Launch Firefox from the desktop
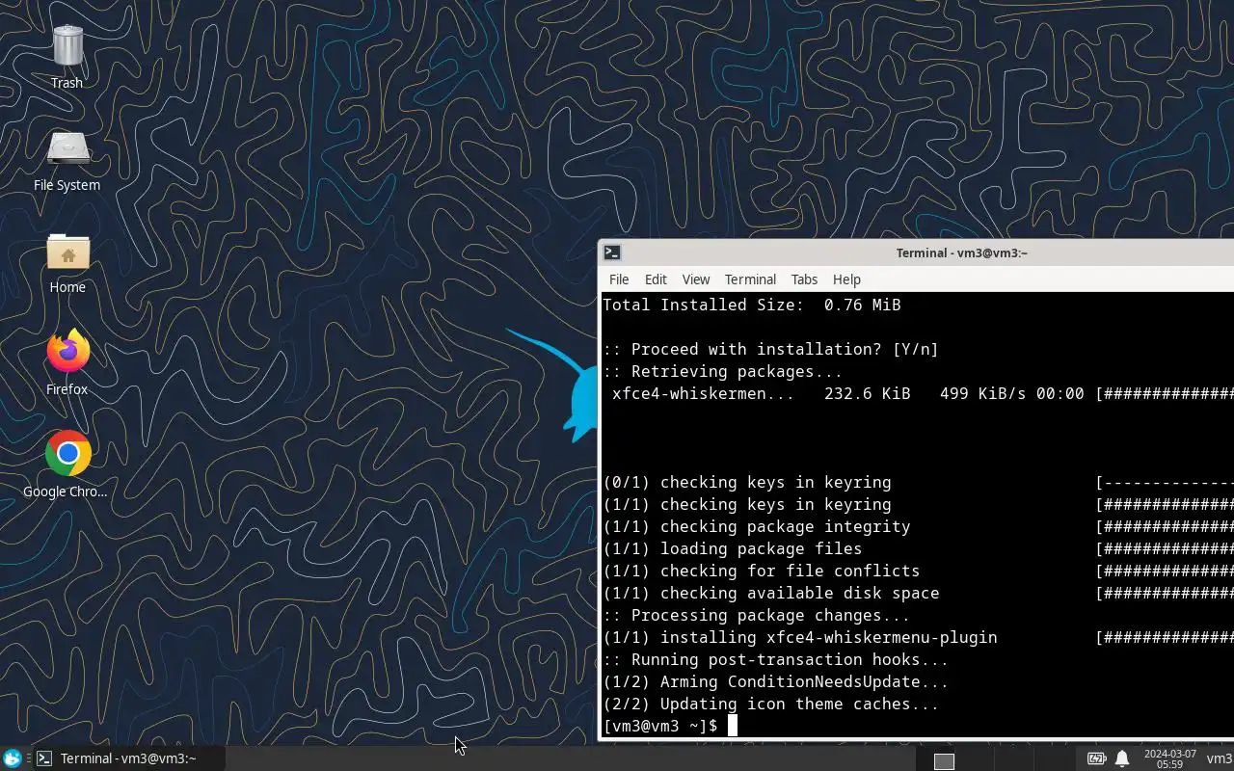Viewport: 1234px width, 771px height. tap(67, 362)
